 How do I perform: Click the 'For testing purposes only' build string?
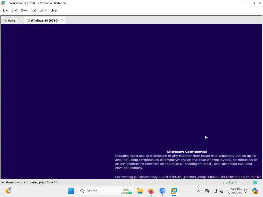188,177
